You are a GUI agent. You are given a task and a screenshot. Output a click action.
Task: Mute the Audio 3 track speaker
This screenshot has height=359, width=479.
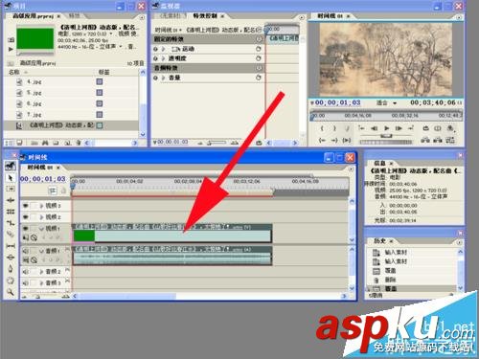[26, 282]
